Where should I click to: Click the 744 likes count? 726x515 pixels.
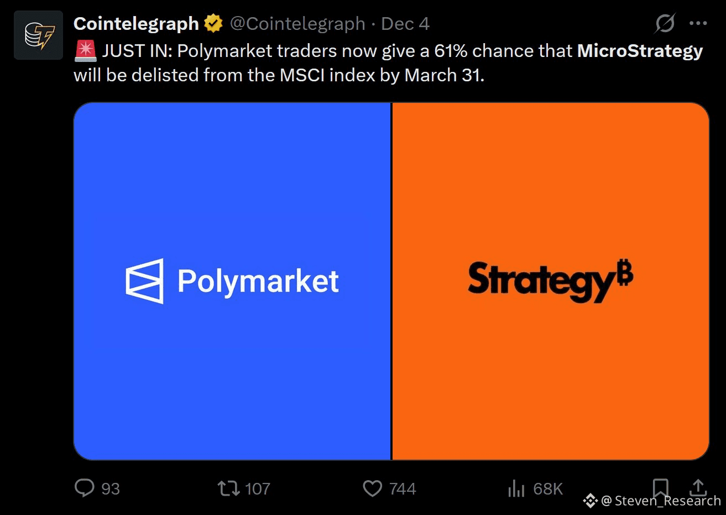coord(403,489)
